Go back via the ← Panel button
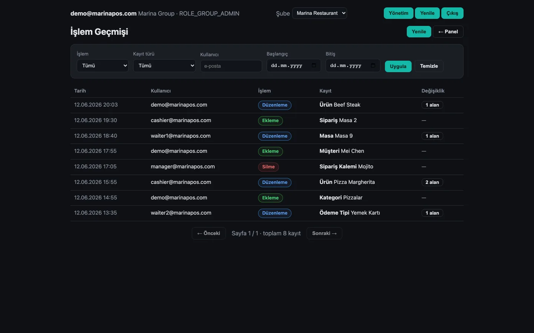The image size is (534, 333). (448, 32)
